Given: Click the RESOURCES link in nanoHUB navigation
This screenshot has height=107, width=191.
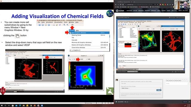Looking at the screenshot, I should click(x=129, y=11).
